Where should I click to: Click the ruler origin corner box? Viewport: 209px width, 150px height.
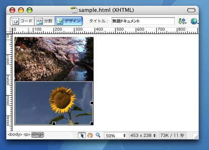[9, 31]
